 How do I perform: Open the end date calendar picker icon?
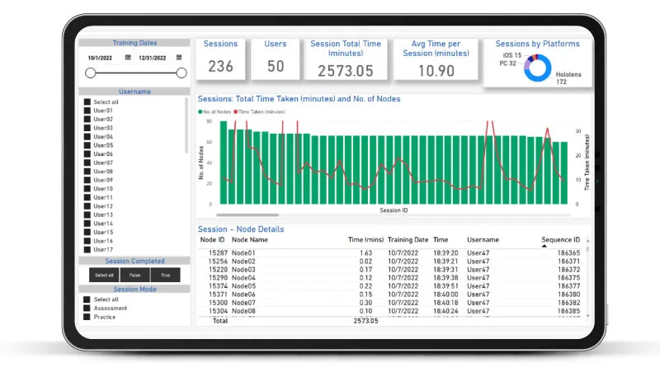[179, 57]
